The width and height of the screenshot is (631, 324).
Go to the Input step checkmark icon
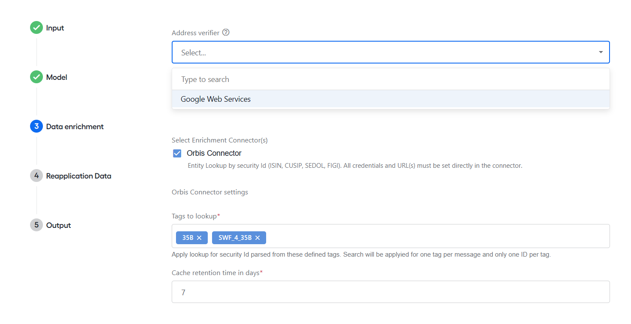(x=36, y=28)
